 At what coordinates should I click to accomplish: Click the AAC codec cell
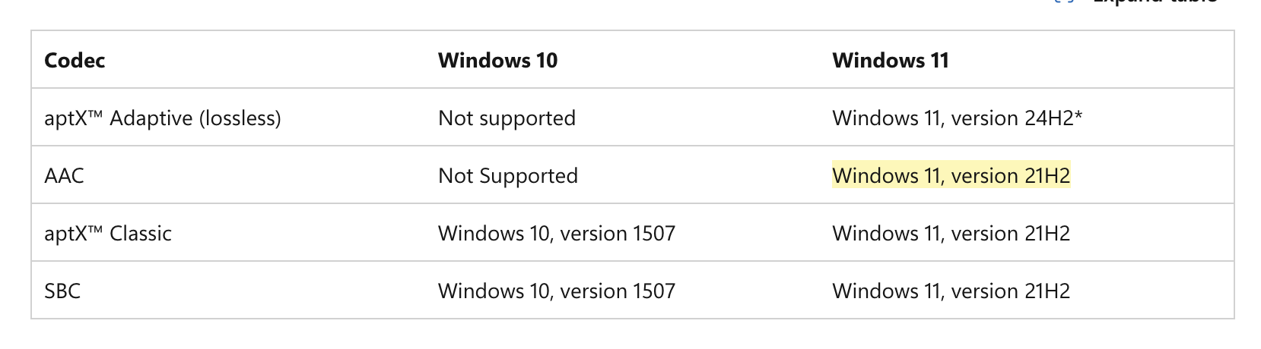64,176
